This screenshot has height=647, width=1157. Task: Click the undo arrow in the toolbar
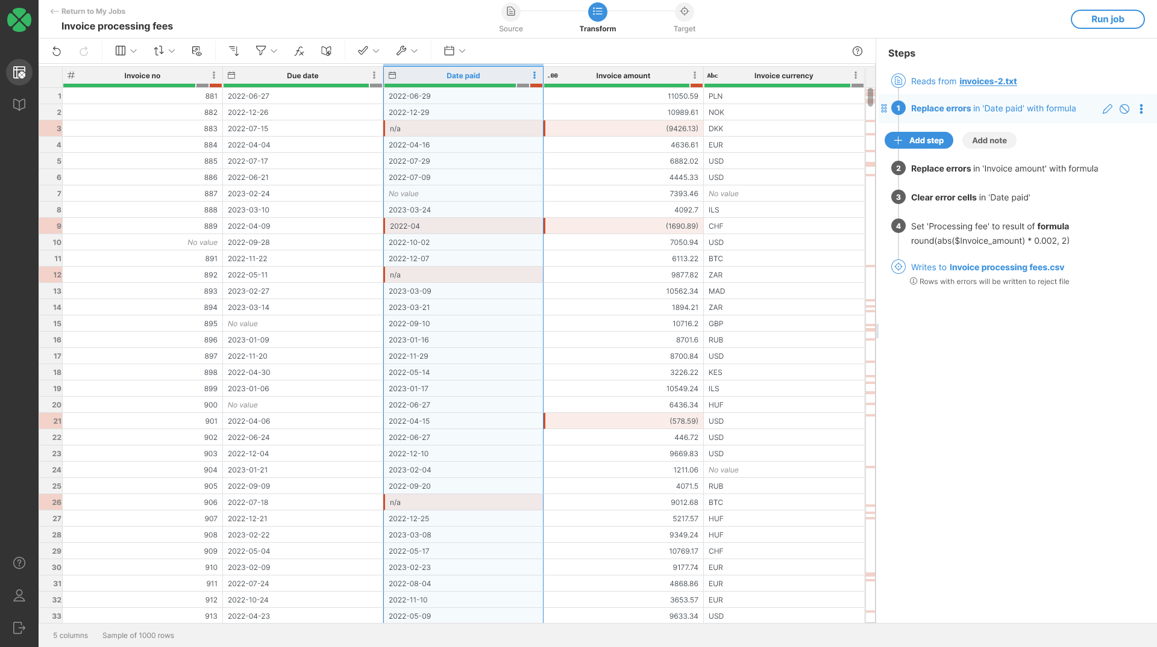point(57,51)
